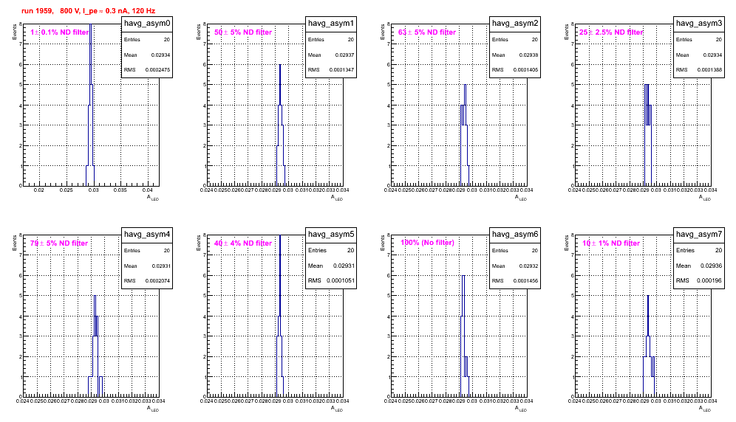This screenshot has width=736, height=422.
Task: Click the histogram bars in havg_asym4 plot
Action: (x=95, y=347)
